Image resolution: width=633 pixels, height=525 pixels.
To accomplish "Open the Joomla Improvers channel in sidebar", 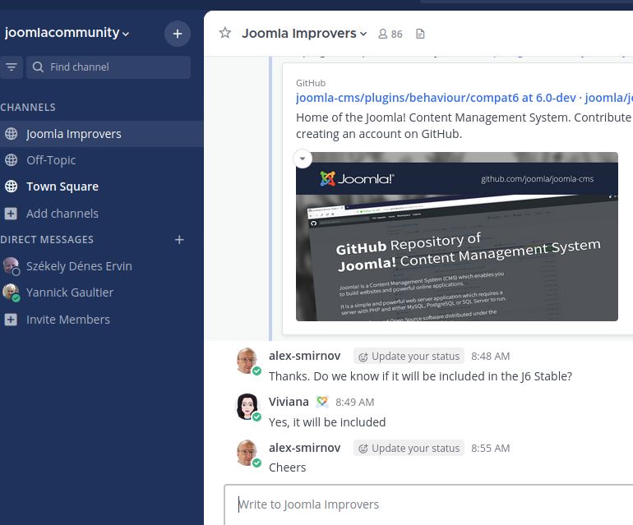I will 102,134.
